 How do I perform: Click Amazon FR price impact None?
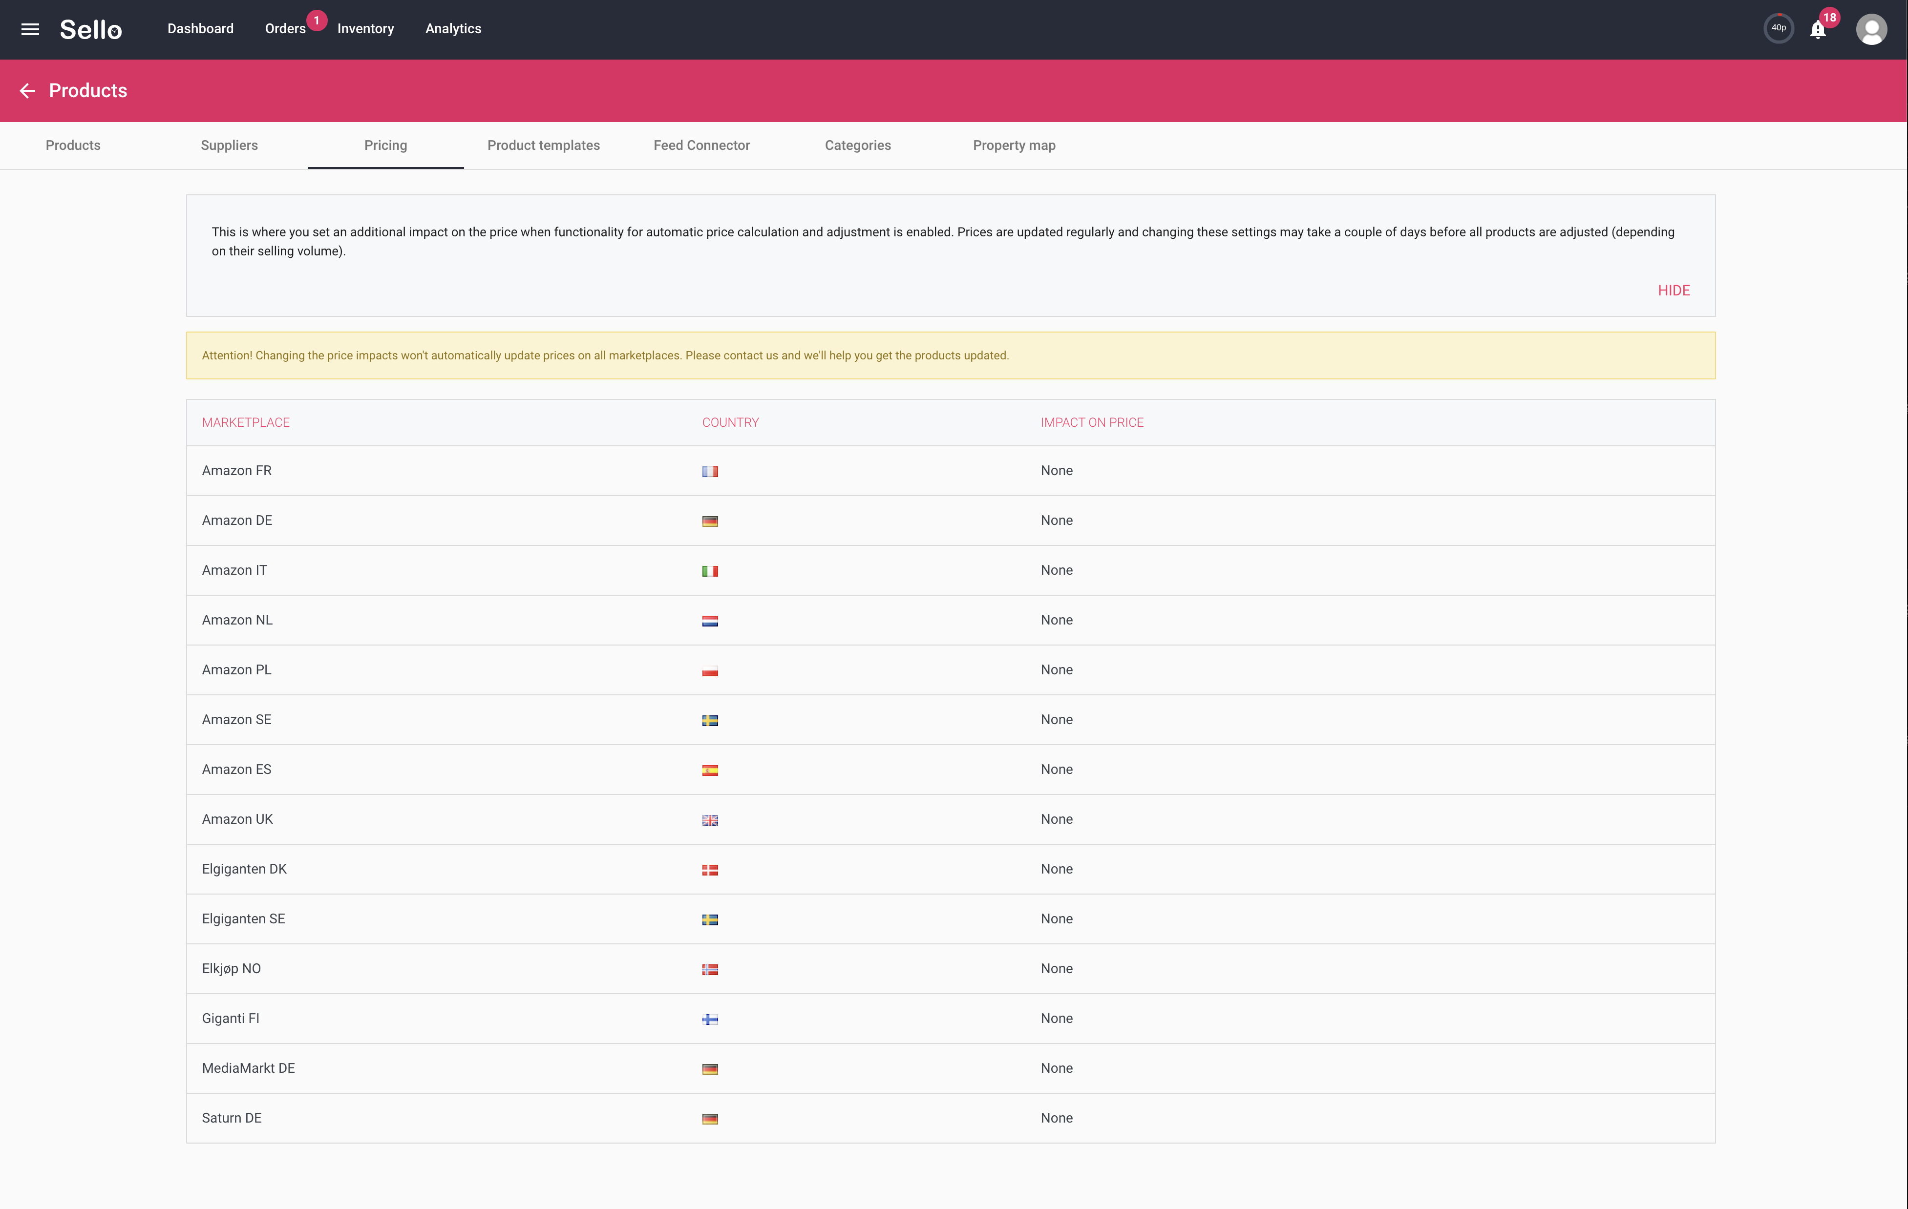(1056, 471)
